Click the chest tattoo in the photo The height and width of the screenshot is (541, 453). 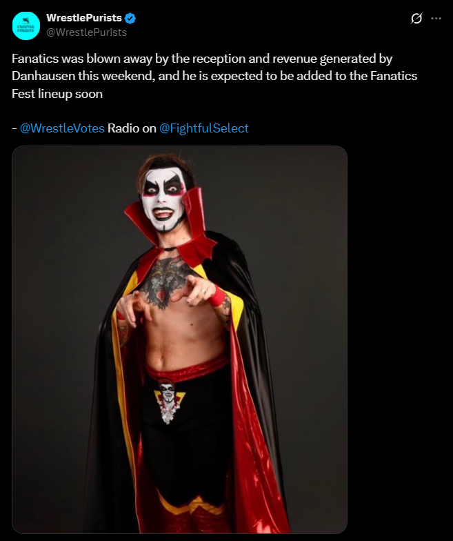[165, 283]
